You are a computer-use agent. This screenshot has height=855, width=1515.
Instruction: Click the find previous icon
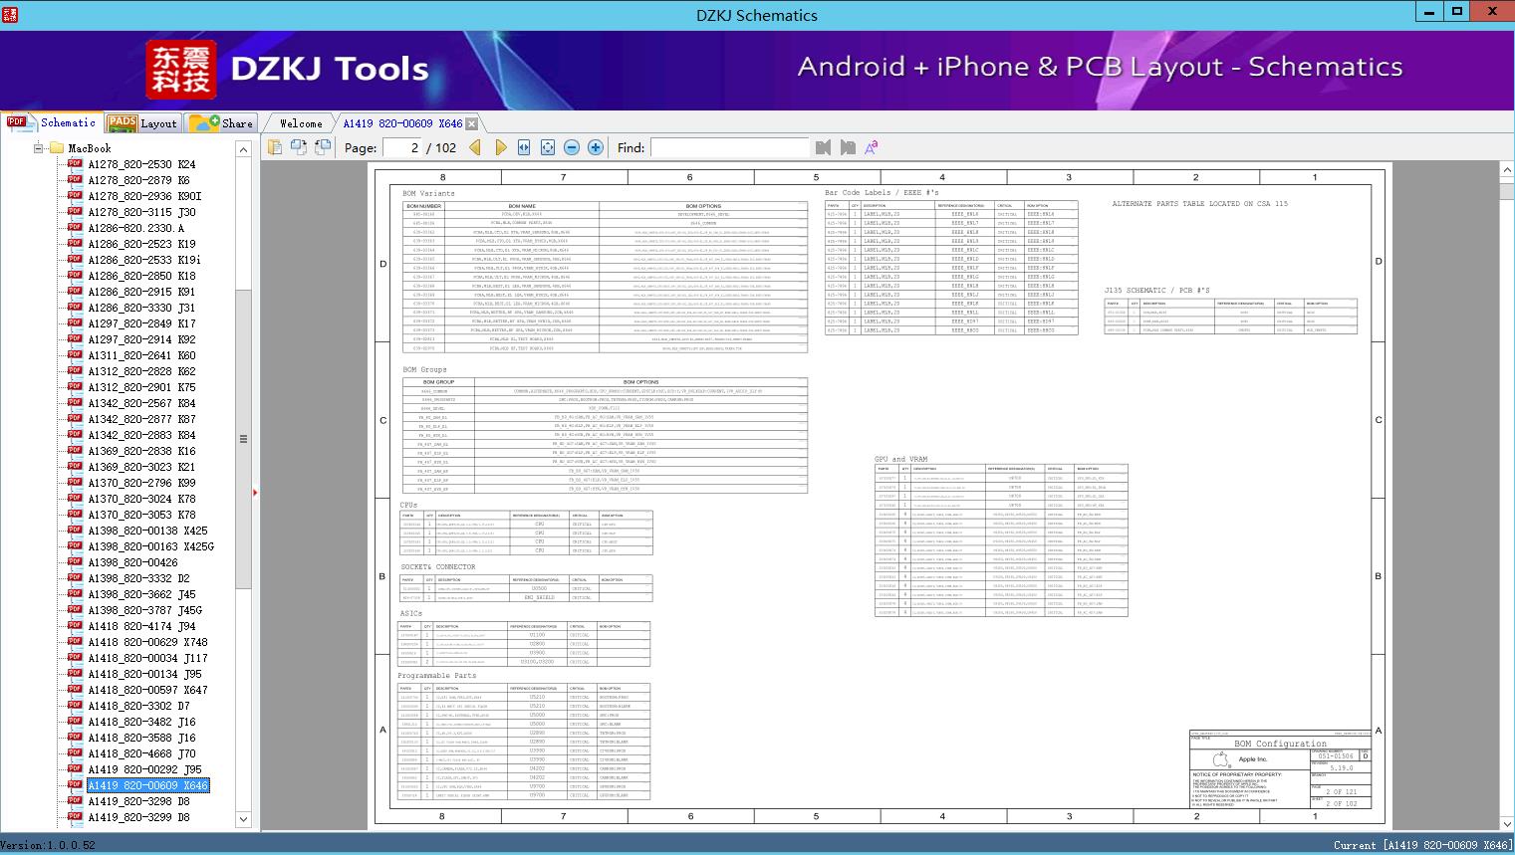click(x=823, y=147)
